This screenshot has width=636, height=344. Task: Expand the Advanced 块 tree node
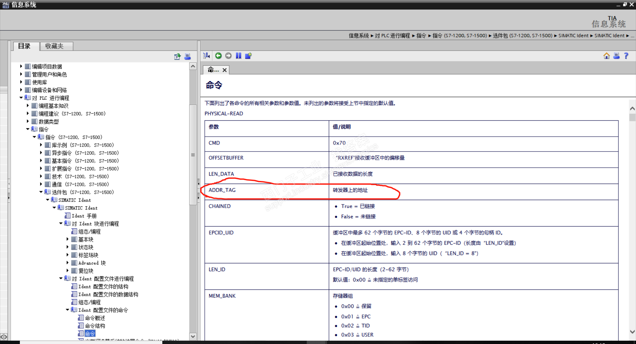(68, 263)
